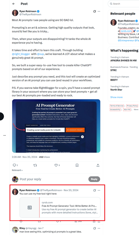
Task: Open AI Prompt Generator image preview
Action: click(56, 126)
